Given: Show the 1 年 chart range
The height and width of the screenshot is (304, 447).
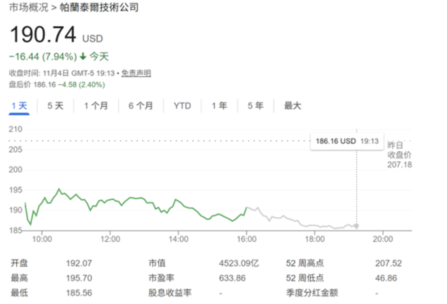Looking at the screenshot, I should [220, 106].
